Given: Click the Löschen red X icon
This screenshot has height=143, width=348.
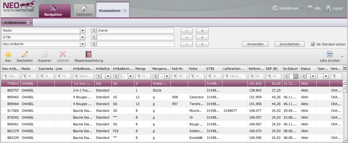Looking at the screenshot, I should pyautogui.click(x=63, y=54).
